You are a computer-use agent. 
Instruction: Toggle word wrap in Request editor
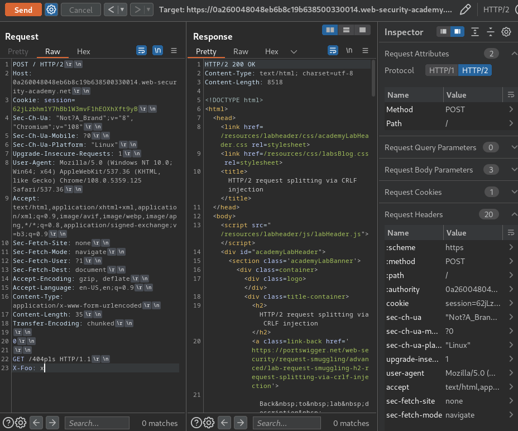coord(141,51)
